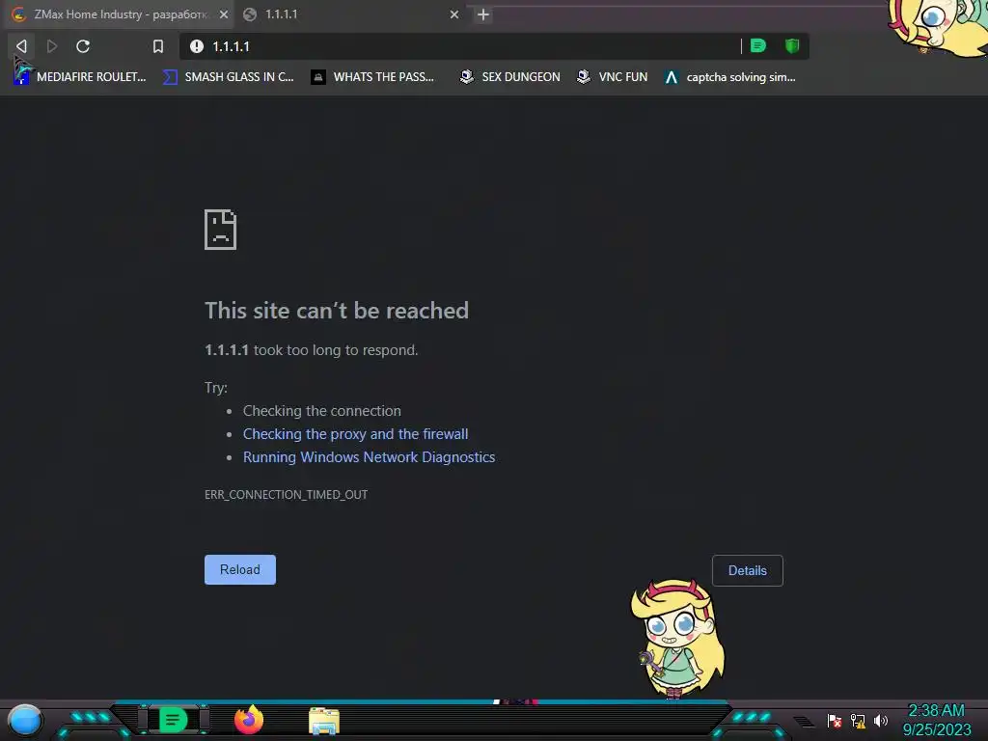Open the Start orb on the taskbar
The image size is (988, 741).
25,720
